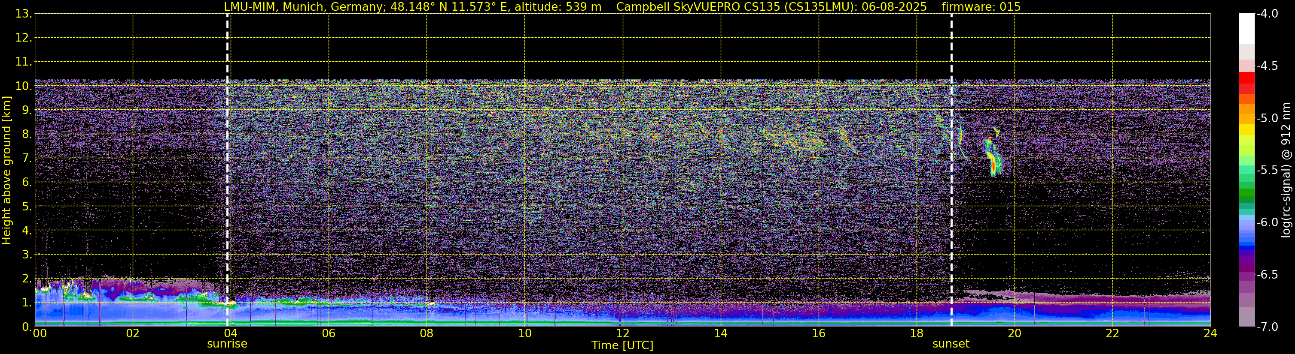Select the height-axis tick label "9."

pos(27,110)
